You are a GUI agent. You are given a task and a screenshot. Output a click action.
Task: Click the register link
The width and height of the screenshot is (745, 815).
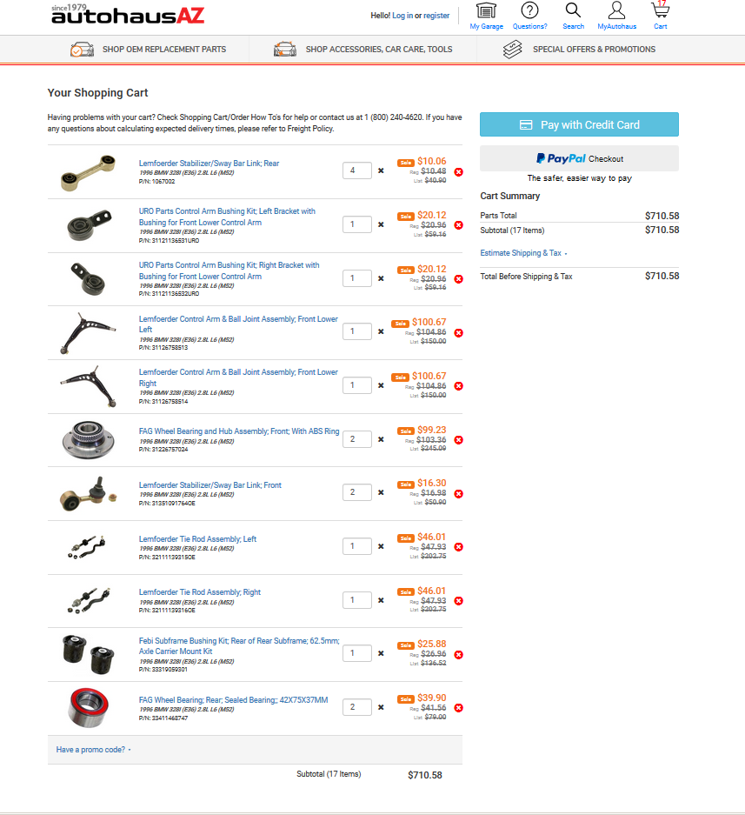[x=436, y=16]
